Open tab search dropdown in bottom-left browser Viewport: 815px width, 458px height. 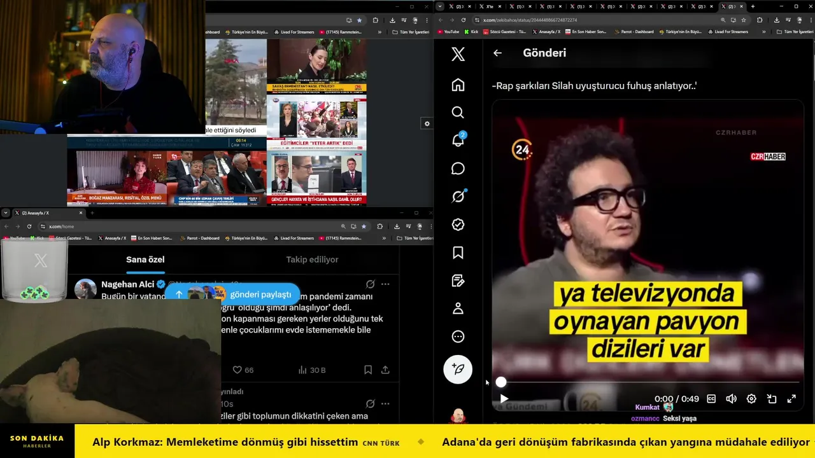pyautogui.click(x=6, y=213)
